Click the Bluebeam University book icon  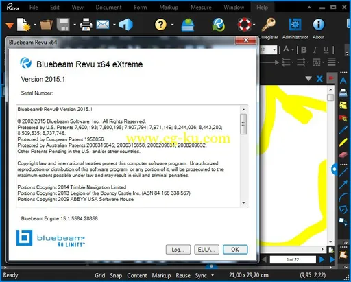tap(188, 25)
